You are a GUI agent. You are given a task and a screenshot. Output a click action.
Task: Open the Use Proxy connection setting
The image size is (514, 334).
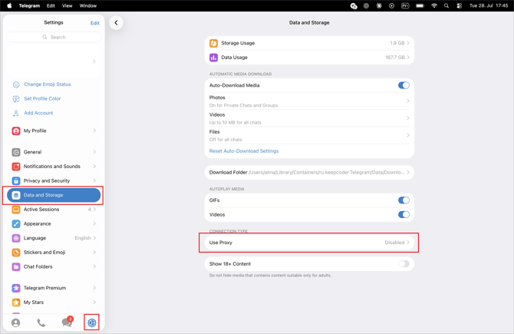(x=309, y=243)
